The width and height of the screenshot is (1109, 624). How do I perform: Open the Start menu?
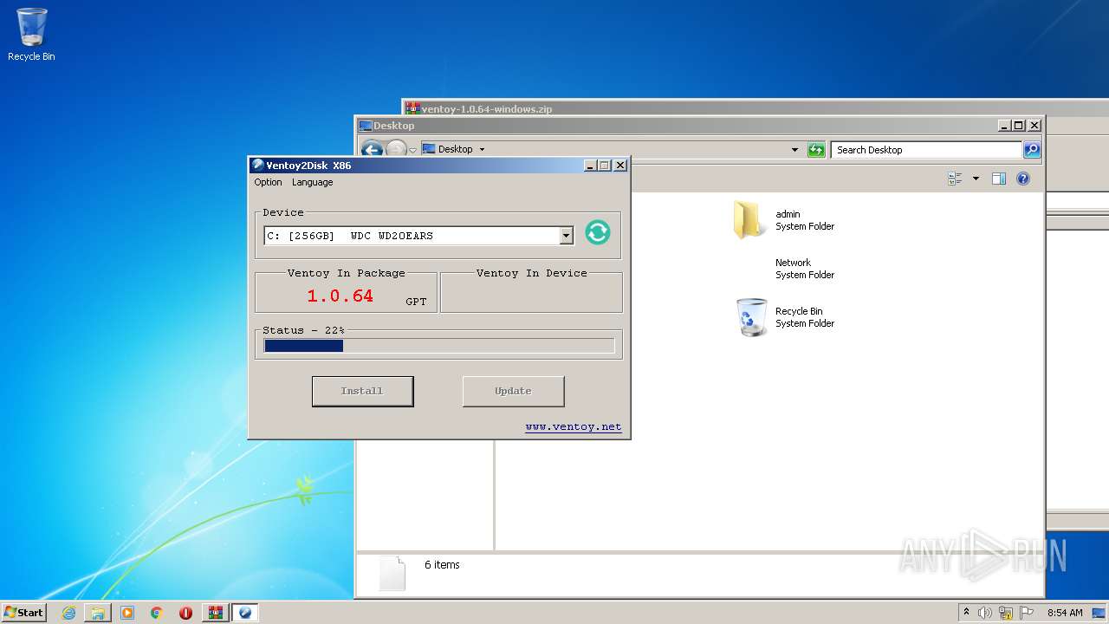23,612
